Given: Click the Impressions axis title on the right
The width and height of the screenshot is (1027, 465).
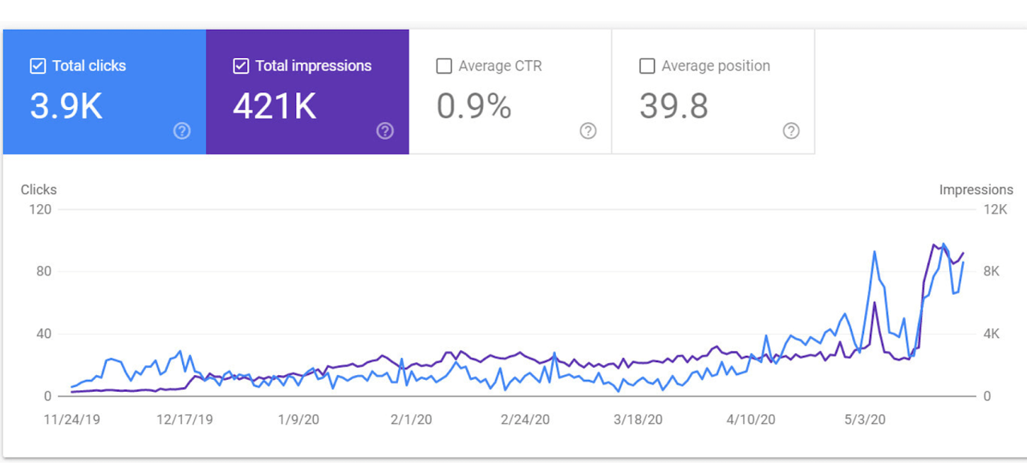Looking at the screenshot, I should click(x=976, y=190).
